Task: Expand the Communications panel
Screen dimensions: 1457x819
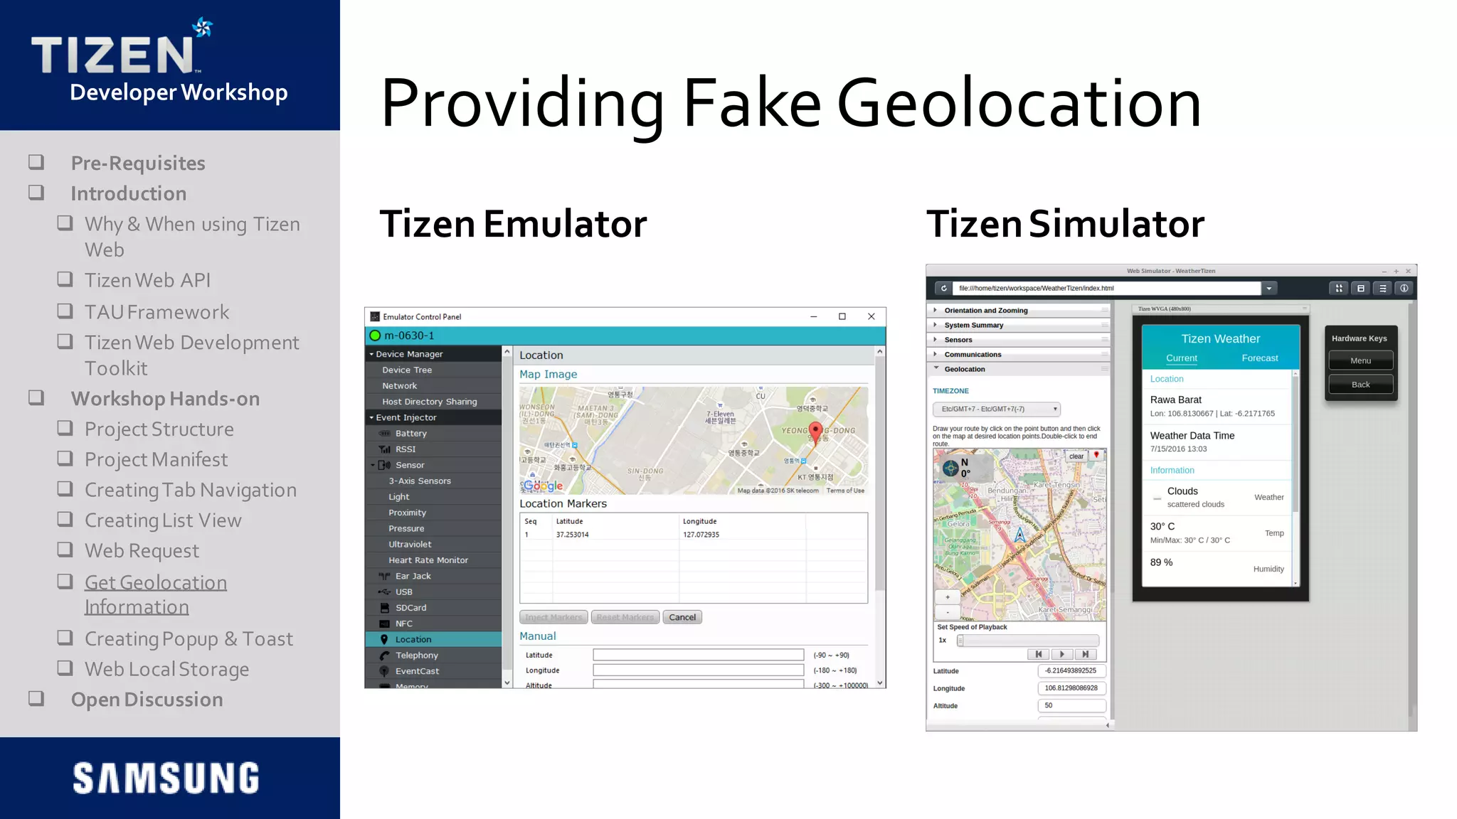Action: 1019,355
